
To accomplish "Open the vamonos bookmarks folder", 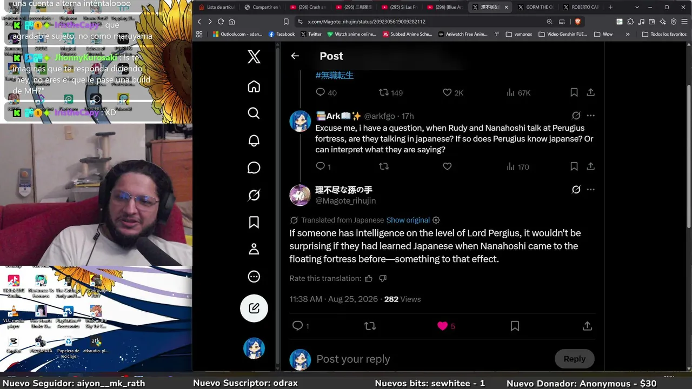I will (519, 34).
